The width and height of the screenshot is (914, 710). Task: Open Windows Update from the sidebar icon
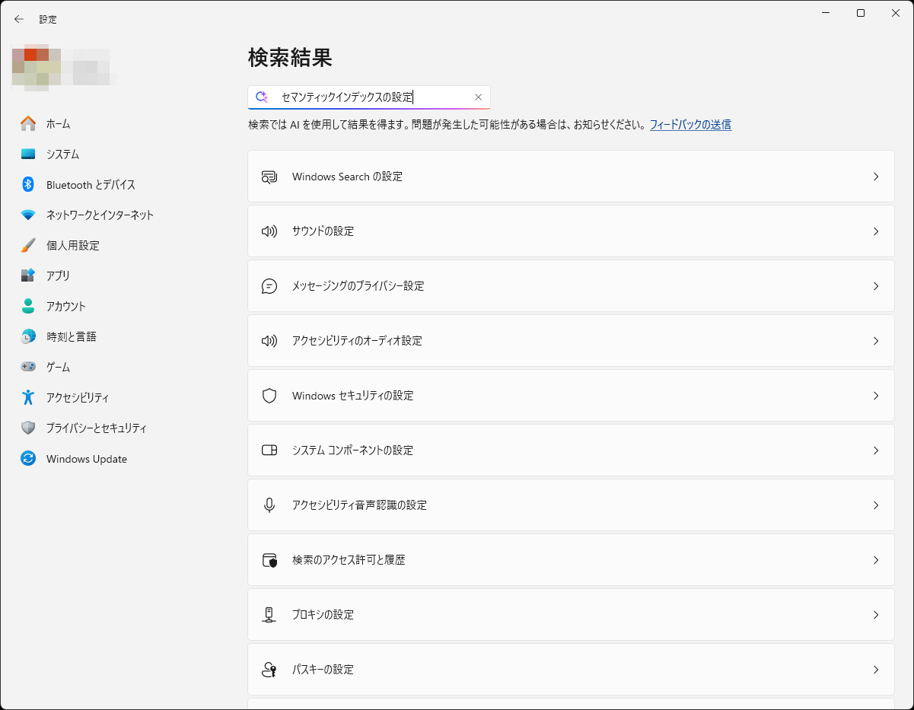[x=27, y=458]
